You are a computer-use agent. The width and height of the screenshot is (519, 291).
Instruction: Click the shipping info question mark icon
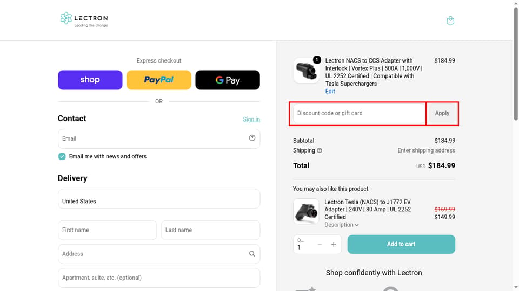320,150
